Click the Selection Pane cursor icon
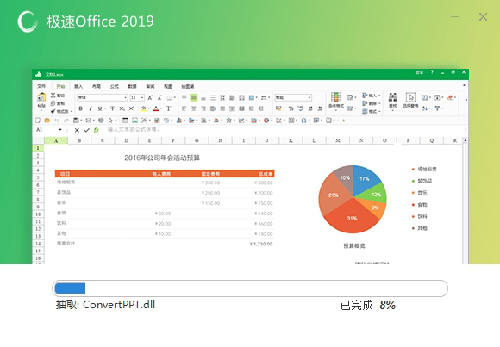This screenshot has width=500, height=347. point(410,97)
